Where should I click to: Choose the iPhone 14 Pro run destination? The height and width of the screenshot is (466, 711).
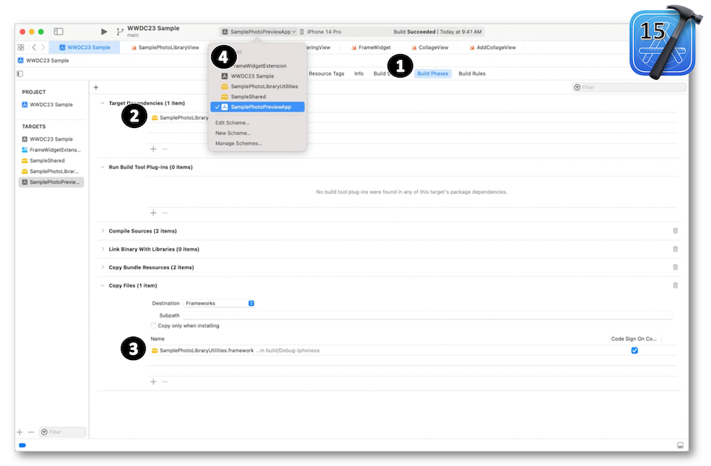tap(321, 32)
